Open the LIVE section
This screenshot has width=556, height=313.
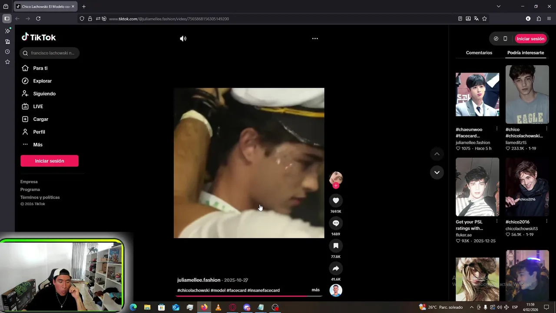(x=38, y=107)
